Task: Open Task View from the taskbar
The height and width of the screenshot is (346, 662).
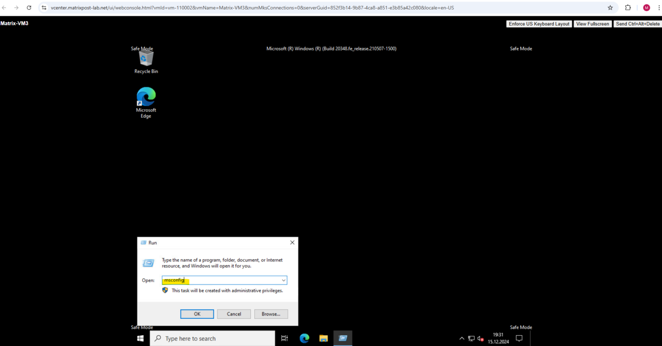Action: click(284, 338)
